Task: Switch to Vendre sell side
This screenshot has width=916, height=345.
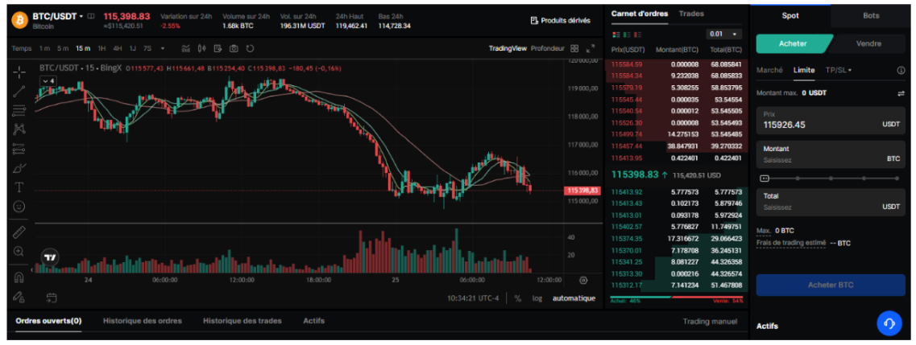Action: click(868, 43)
